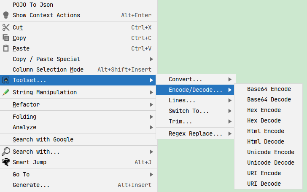The height and width of the screenshot is (192, 307).
Task: Open the Folding submenu
Action: click(24, 117)
